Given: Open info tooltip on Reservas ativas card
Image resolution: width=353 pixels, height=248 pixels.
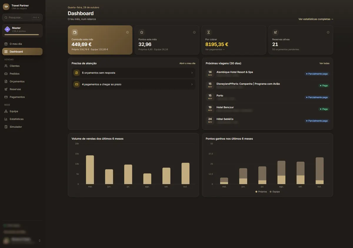Looking at the screenshot, I should coord(328,32).
